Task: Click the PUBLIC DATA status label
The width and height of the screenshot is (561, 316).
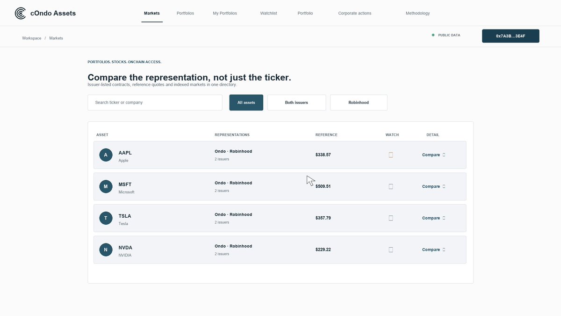Action: (x=449, y=35)
